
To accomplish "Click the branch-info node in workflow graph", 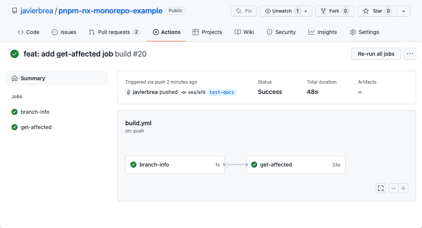I will [175, 165].
